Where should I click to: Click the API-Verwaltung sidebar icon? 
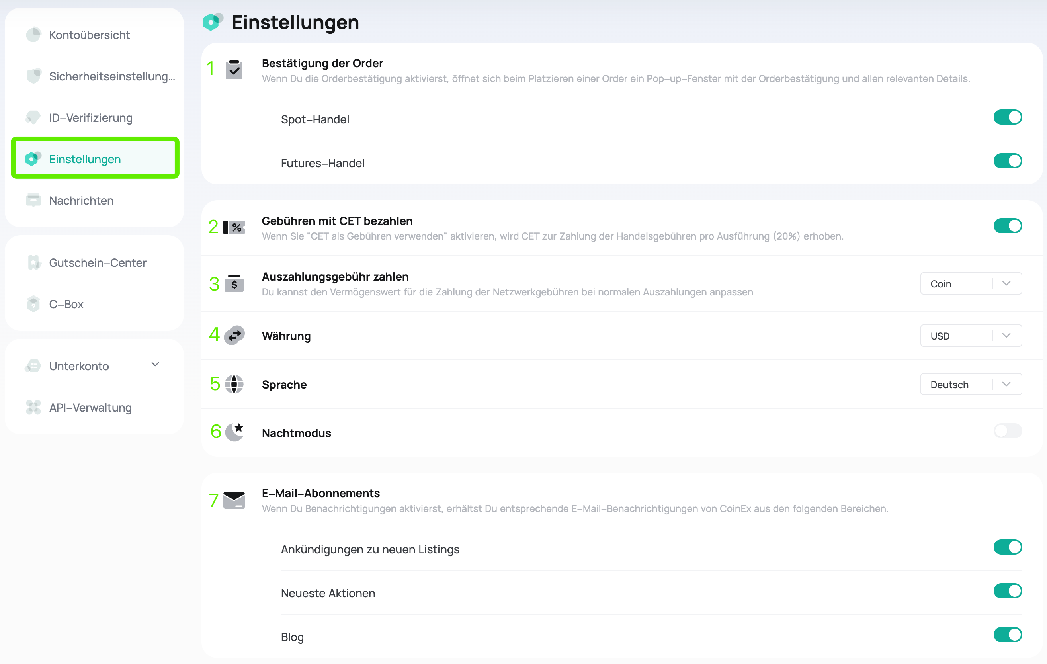pyautogui.click(x=33, y=408)
